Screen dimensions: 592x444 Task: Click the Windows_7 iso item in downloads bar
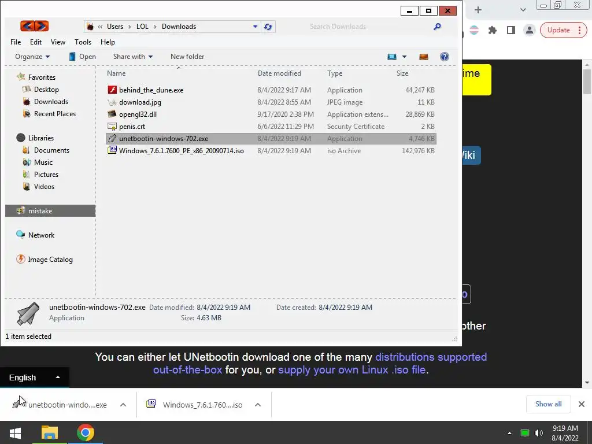(x=194, y=405)
